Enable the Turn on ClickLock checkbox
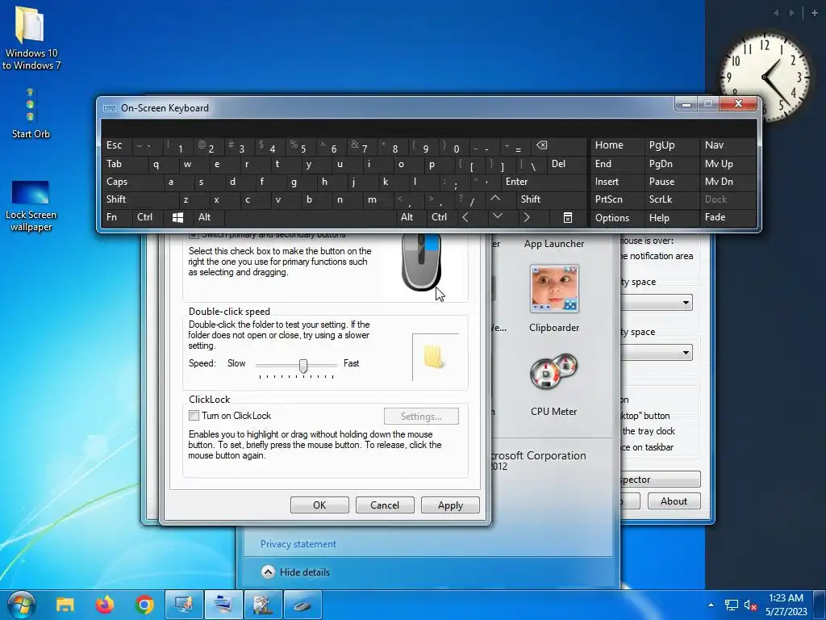 [x=194, y=416]
